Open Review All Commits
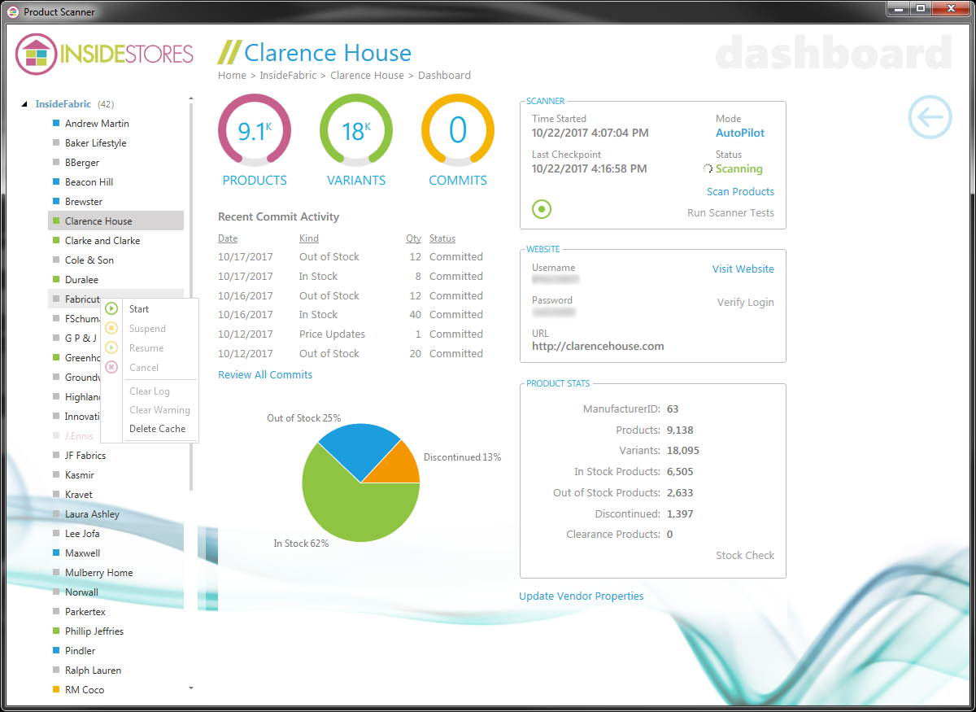Screen dimensions: 976x712 pyautogui.click(x=265, y=375)
